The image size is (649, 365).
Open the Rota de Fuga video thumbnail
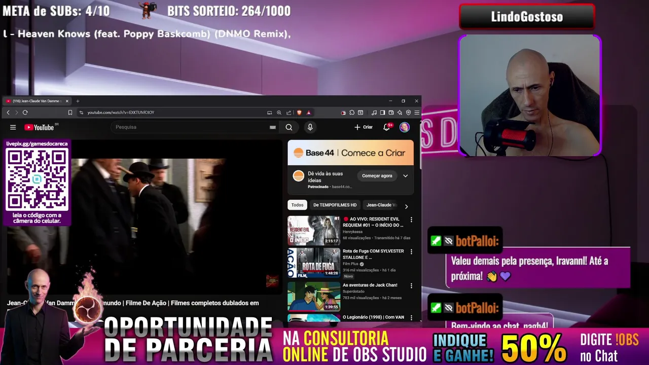point(314,263)
